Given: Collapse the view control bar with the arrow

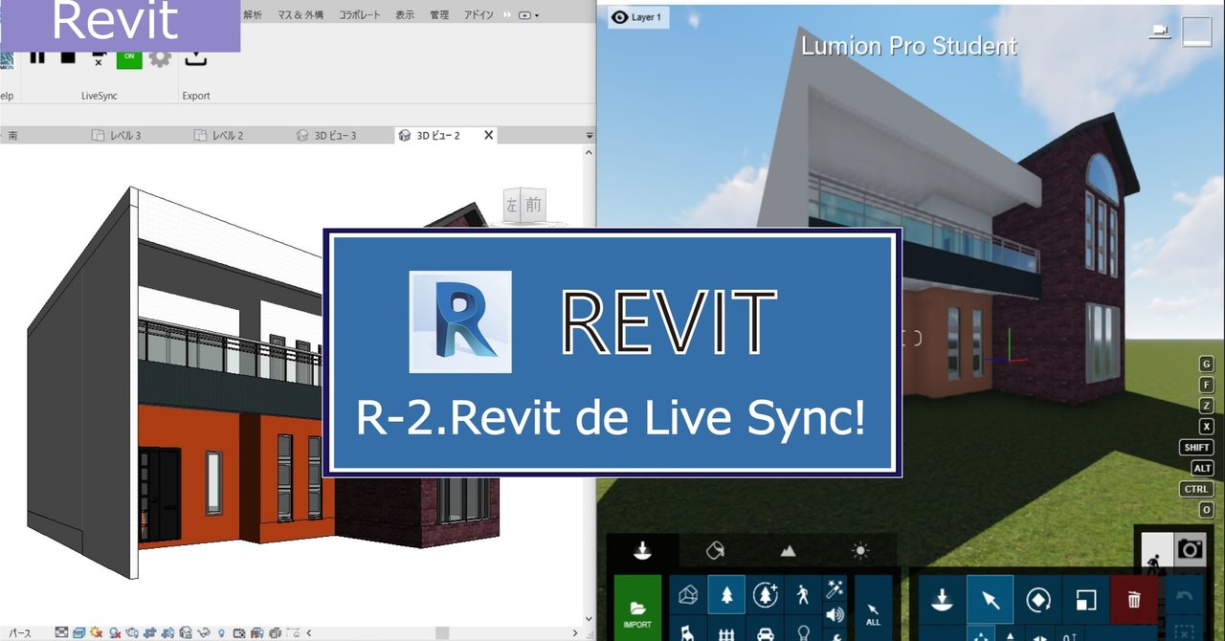Looking at the screenshot, I should [x=307, y=632].
